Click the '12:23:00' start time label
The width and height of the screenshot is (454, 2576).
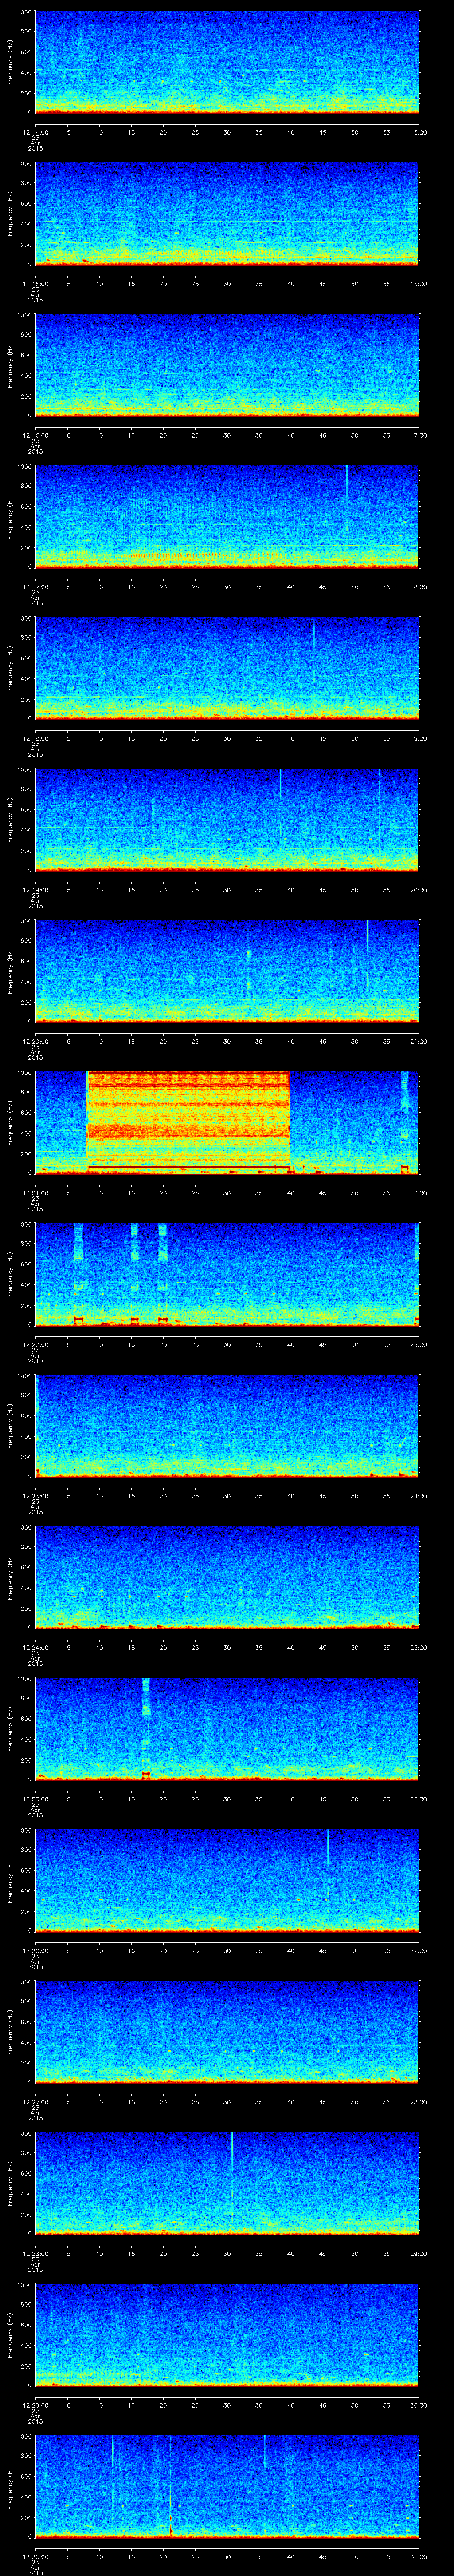(x=35, y=1495)
